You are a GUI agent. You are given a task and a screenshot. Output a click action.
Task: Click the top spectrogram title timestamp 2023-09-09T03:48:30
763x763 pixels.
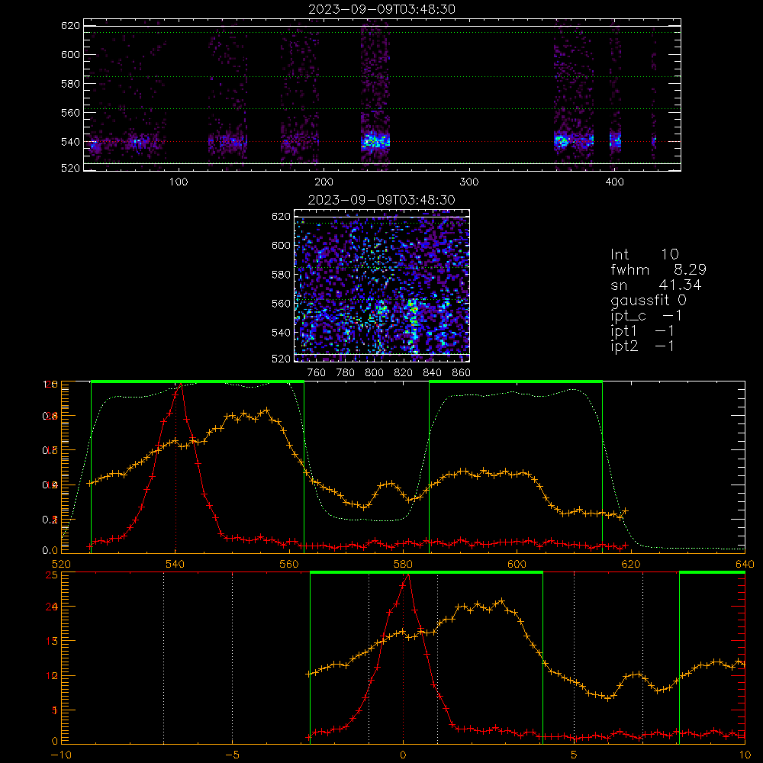[381, 9]
